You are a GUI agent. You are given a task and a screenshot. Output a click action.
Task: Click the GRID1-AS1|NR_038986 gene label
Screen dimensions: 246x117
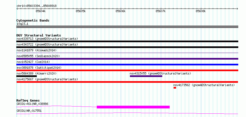tap(32, 104)
